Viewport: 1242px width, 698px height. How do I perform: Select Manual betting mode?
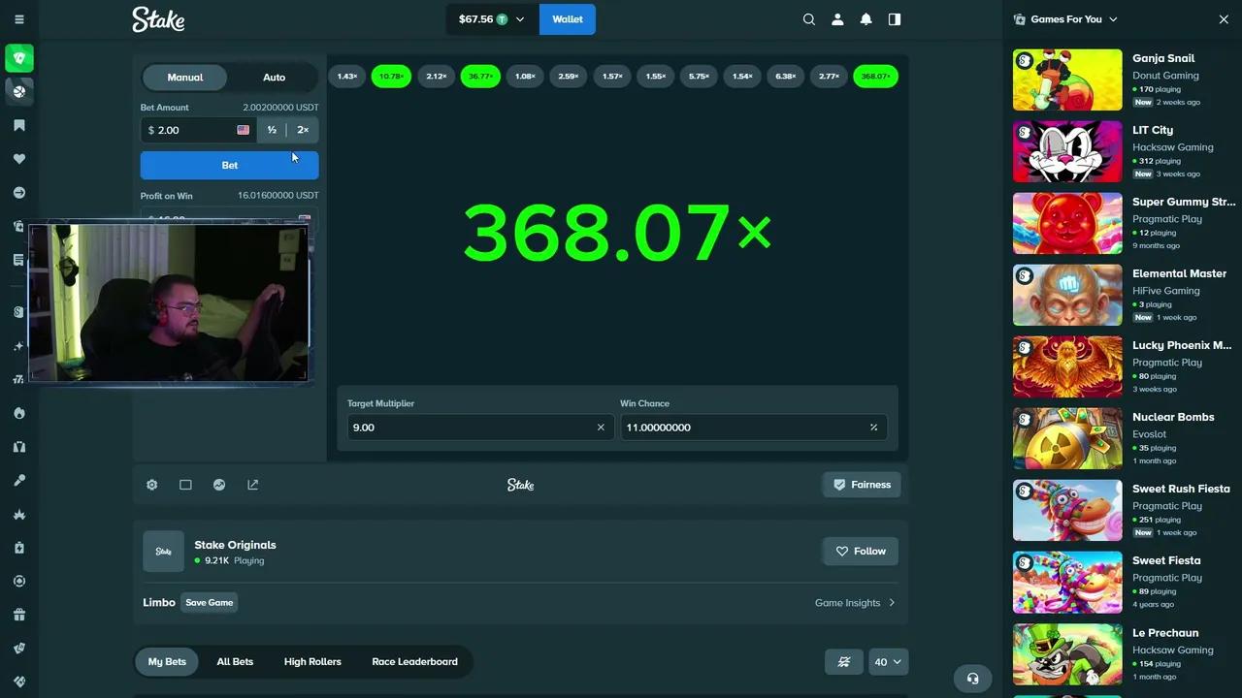pyautogui.click(x=185, y=78)
